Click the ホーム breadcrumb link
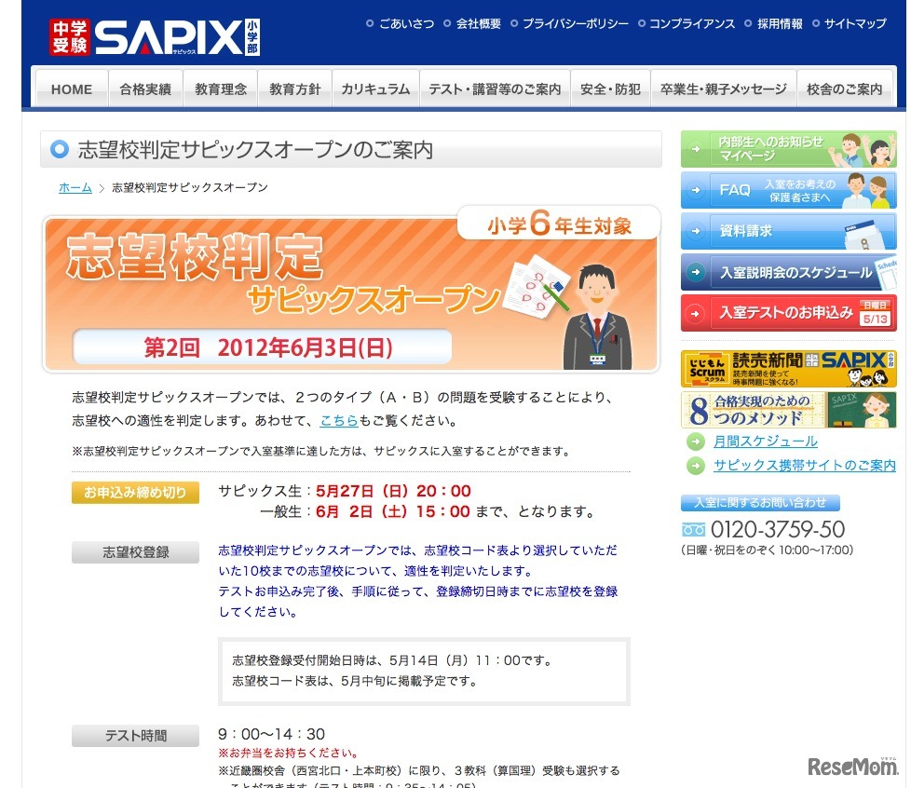Viewport: 911px width, 788px height. coord(75,188)
